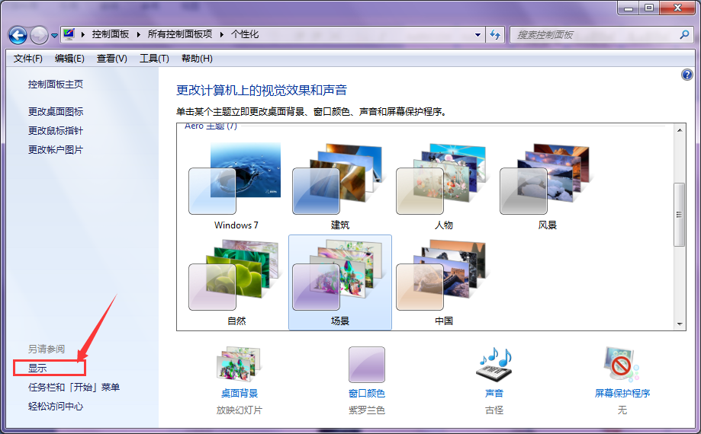The height and width of the screenshot is (434, 701).
Task: Open the recent pages dropdown beside Forward
Action: [x=54, y=36]
